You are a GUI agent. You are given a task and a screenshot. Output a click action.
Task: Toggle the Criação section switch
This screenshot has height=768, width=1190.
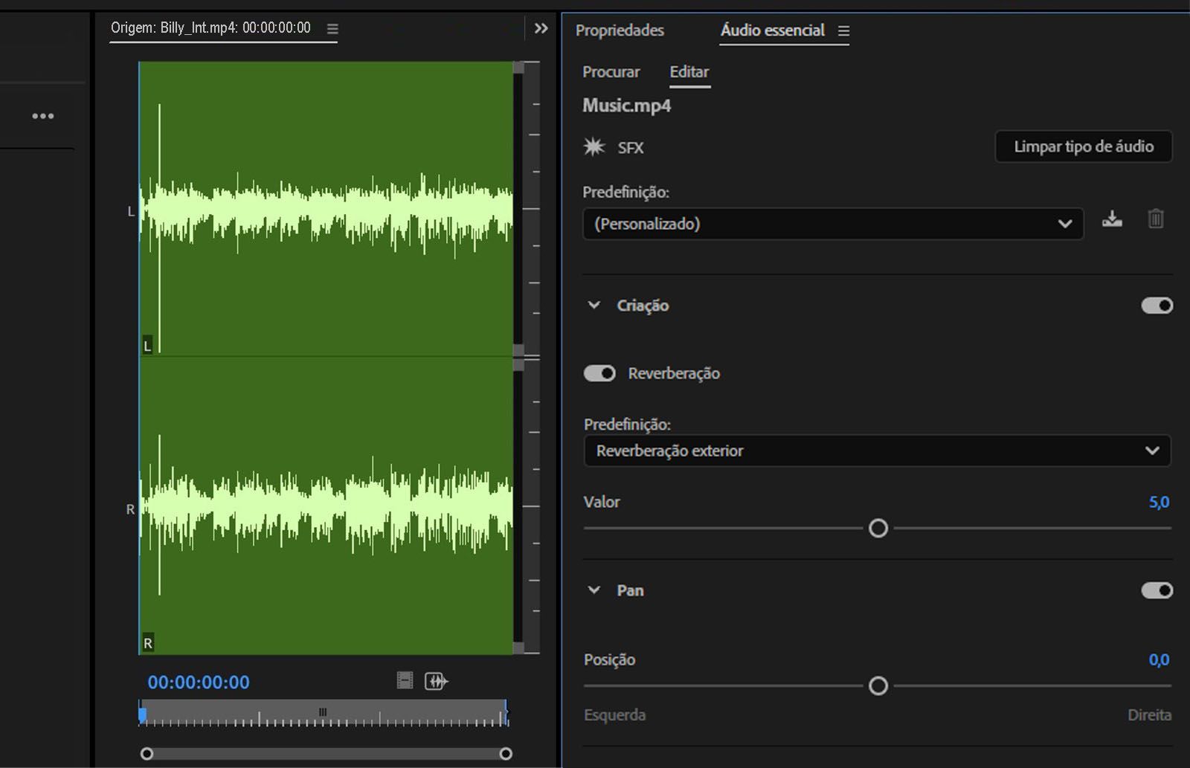(x=1157, y=306)
